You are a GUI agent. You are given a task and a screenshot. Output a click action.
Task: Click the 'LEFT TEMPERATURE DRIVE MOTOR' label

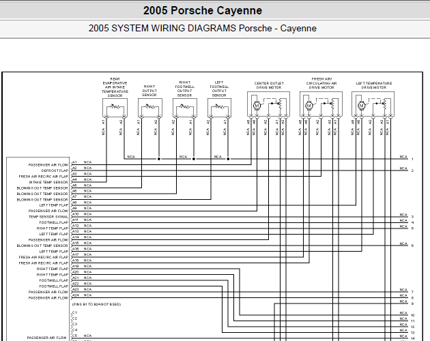coord(374,85)
